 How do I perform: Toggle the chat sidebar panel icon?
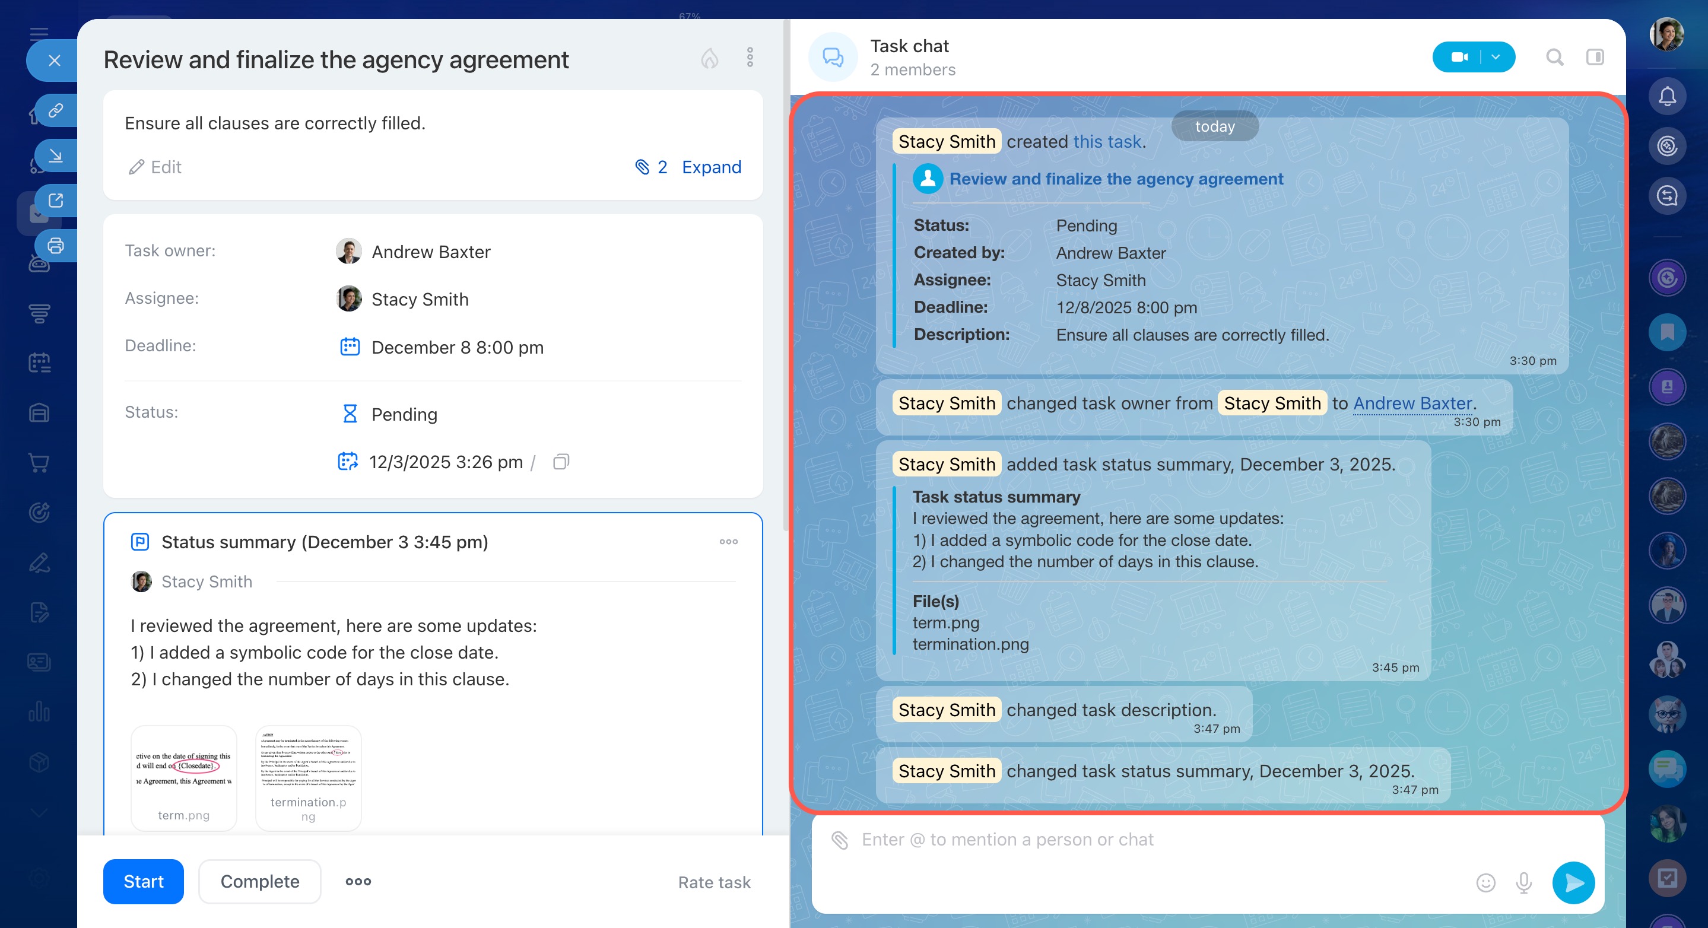click(1595, 57)
